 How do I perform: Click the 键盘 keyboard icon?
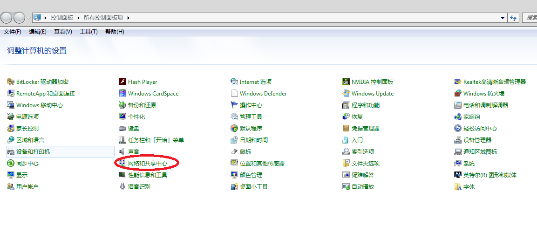click(122, 128)
